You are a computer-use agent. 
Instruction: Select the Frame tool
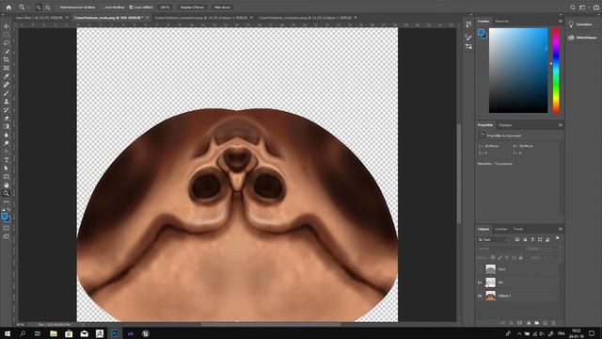point(7,68)
